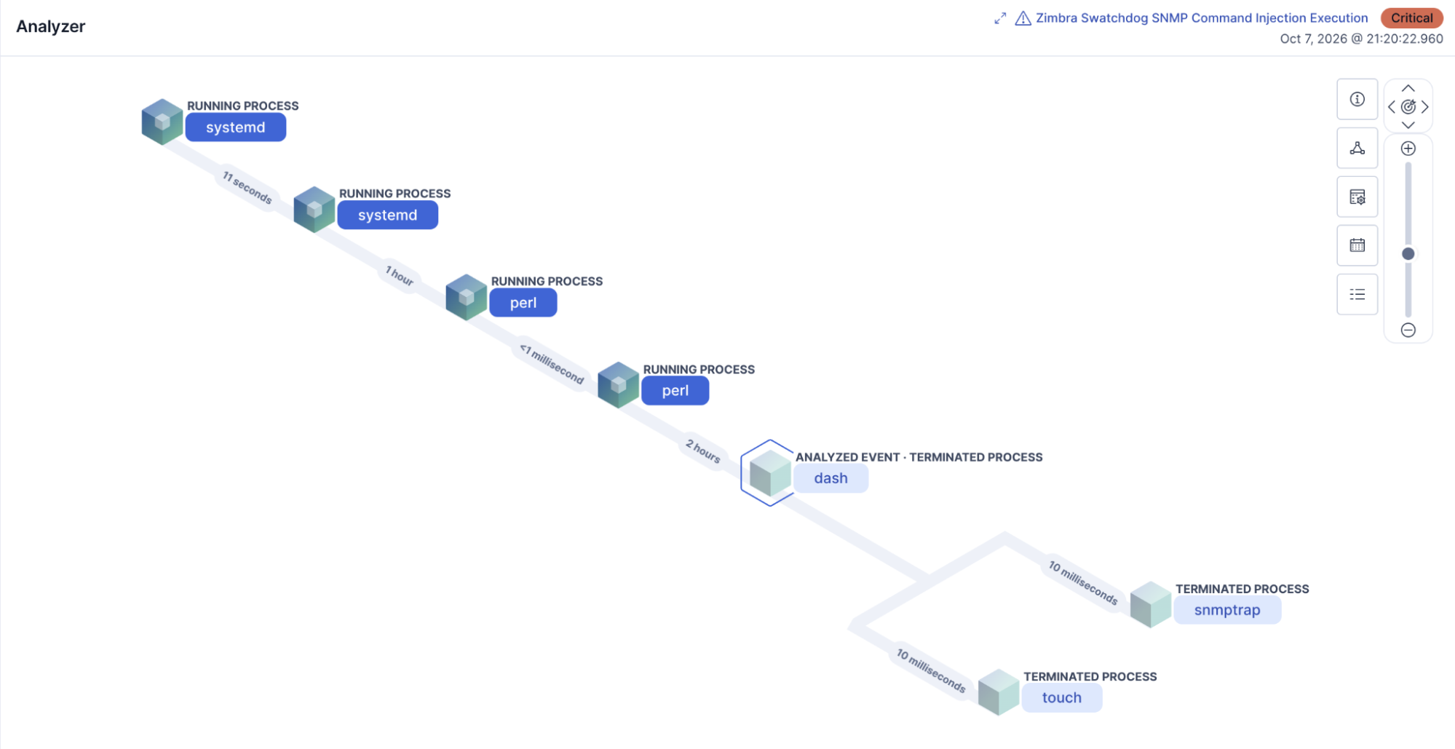Select the first perl running process

pos(523,303)
